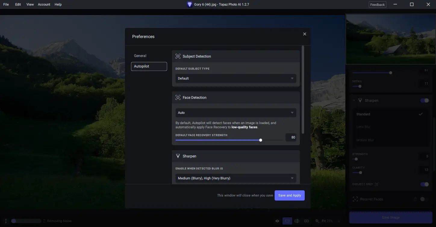Click the Clarity slider in the main window panel
The height and width of the screenshot is (227, 436).
tap(360, 173)
